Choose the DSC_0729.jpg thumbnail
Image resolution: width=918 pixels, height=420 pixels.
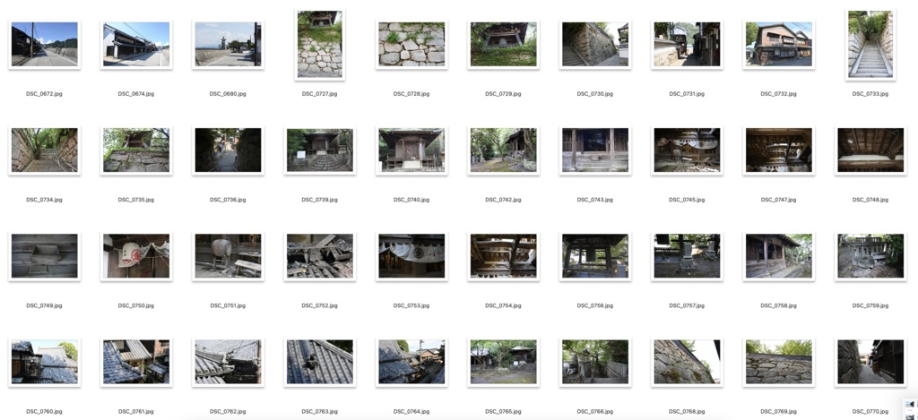pos(504,45)
